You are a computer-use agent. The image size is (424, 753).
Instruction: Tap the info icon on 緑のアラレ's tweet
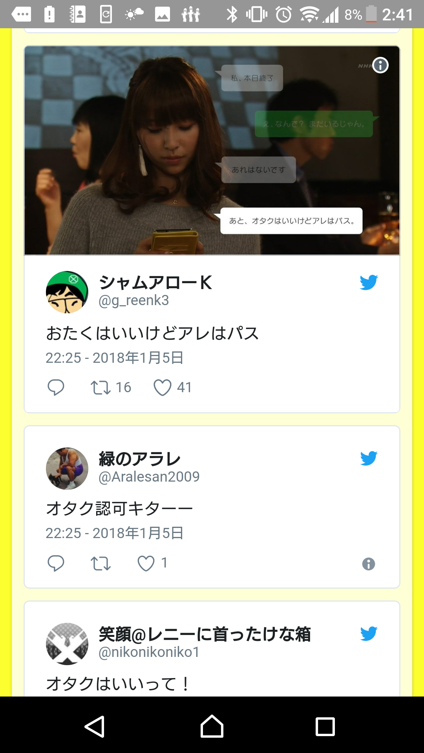pos(368,564)
